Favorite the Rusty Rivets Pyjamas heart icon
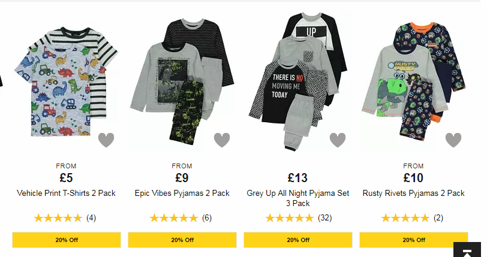The image size is (487, 257). click(x=453, y=140)
